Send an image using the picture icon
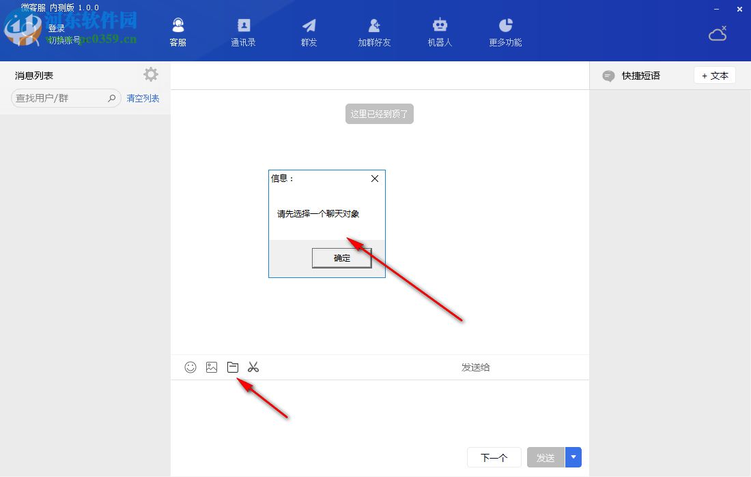This screenshot has width=751, height=477. (x=211, y=367)
